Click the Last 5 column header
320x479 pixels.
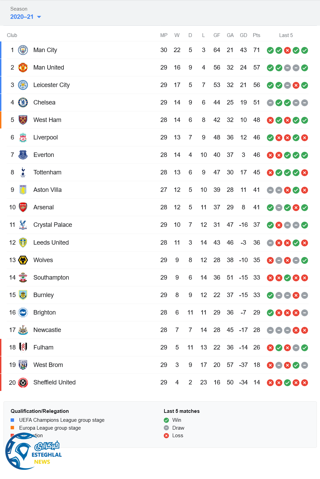pos(286,35)
